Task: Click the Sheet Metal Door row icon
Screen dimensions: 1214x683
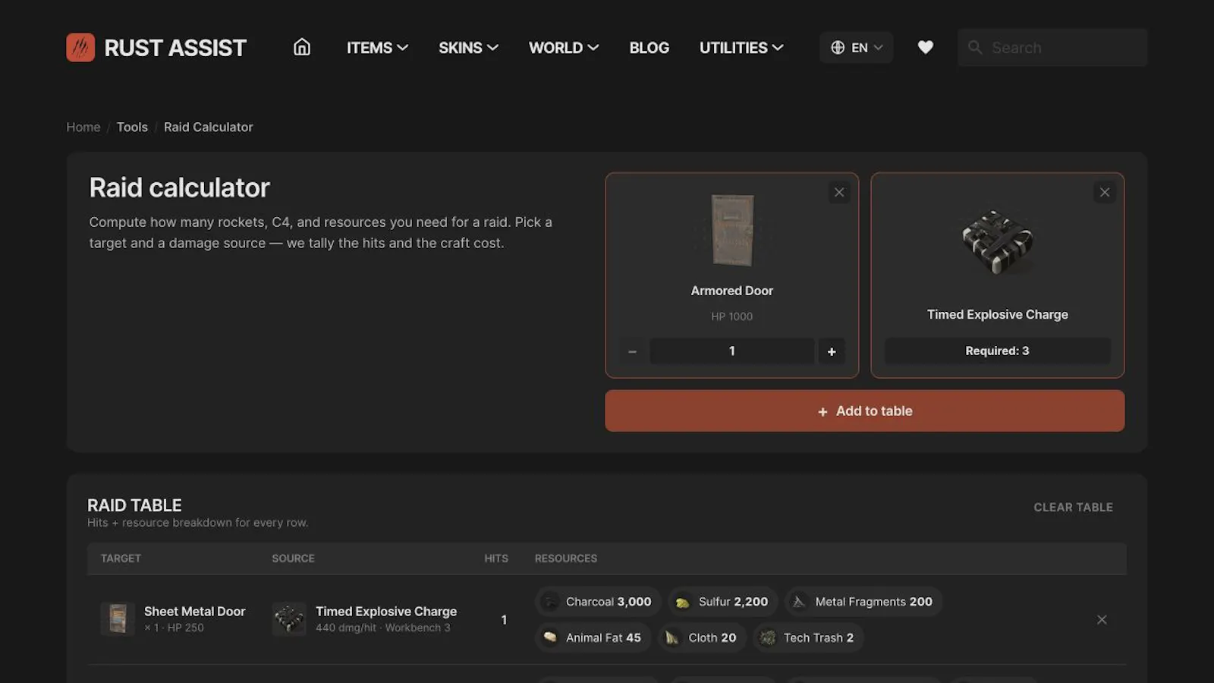Action: point(118,619)
